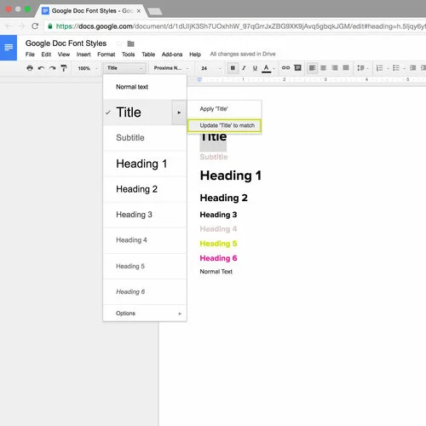Open the Google Docs home icon
The width and height of the screenshot is (426, 426).
pos(9,48)
